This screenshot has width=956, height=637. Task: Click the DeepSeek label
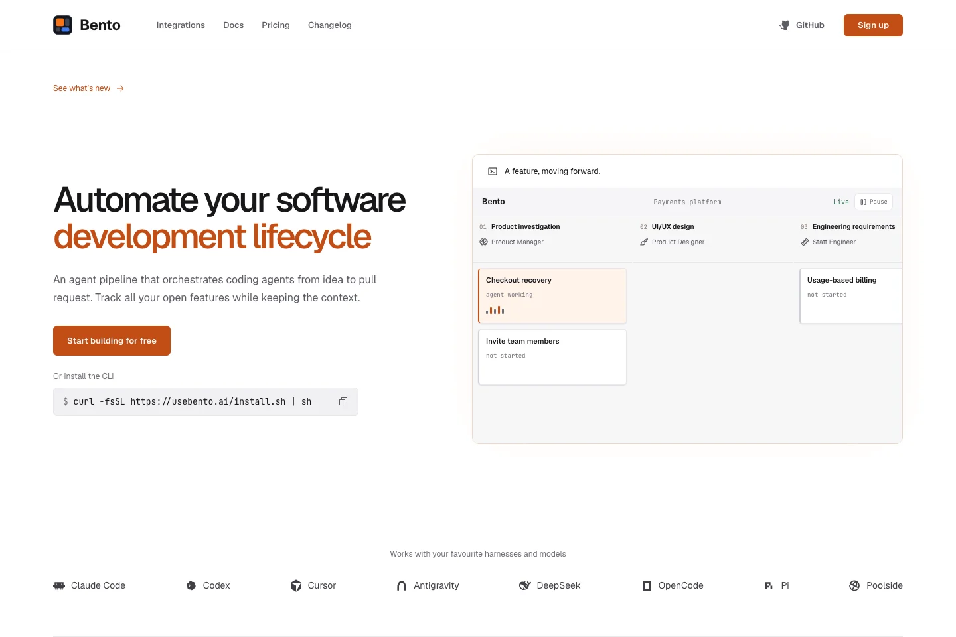tap(558, 585)
